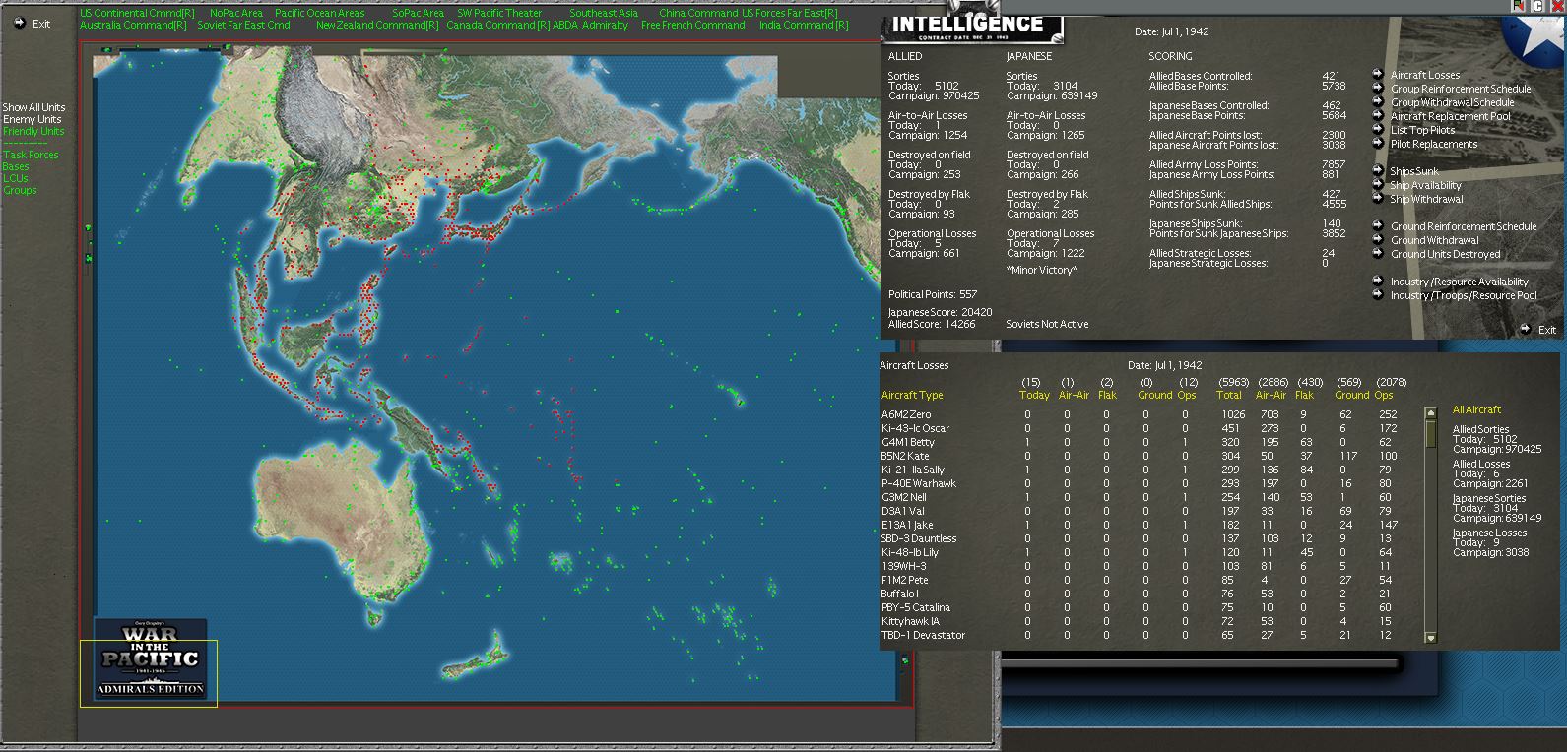The width and height of the screenshot is (1567, 752).
Task: Click the Exit arrow icon above the map
Action: point(20,23)
